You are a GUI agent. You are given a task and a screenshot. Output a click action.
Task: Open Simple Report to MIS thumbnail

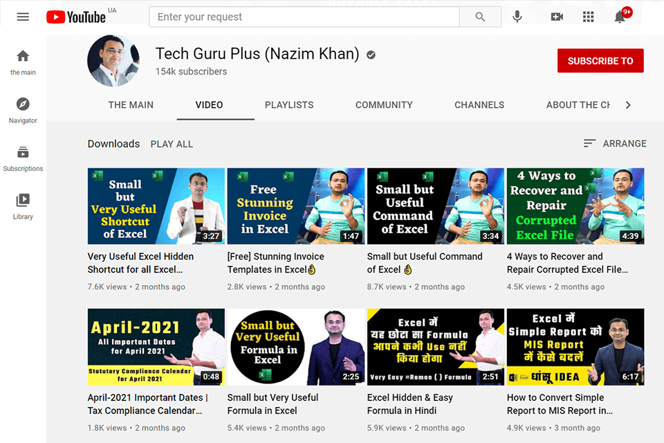tap(575, 347)
